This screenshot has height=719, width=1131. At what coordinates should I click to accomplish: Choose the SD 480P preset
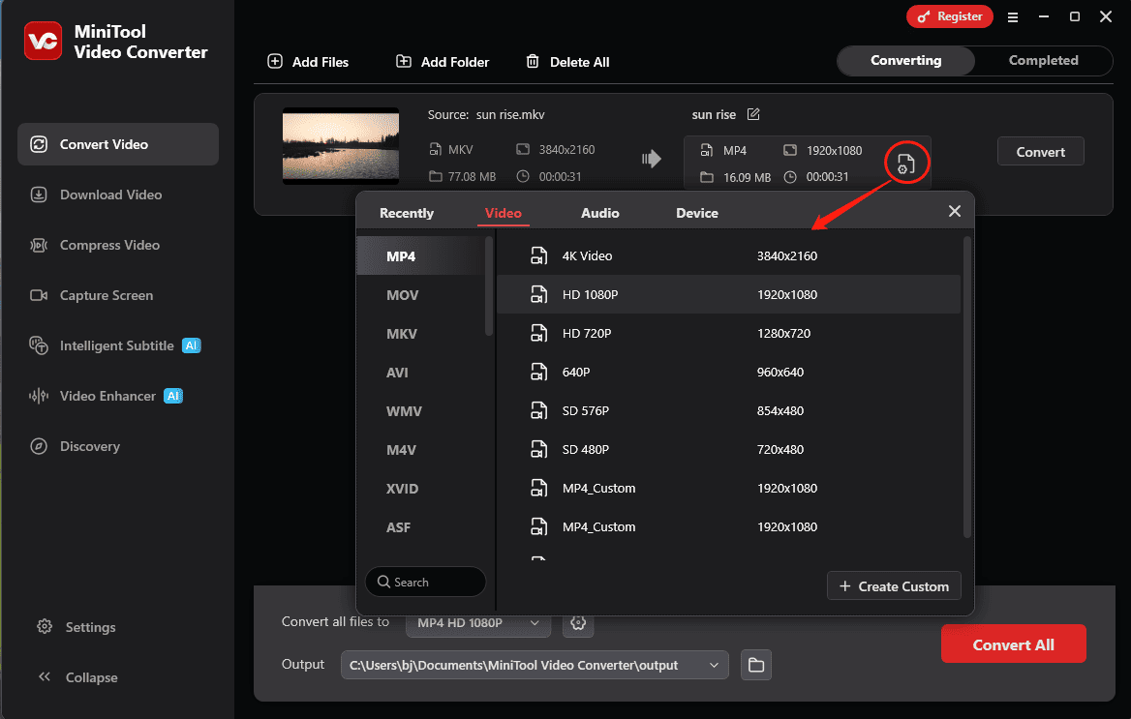[728, 449]
